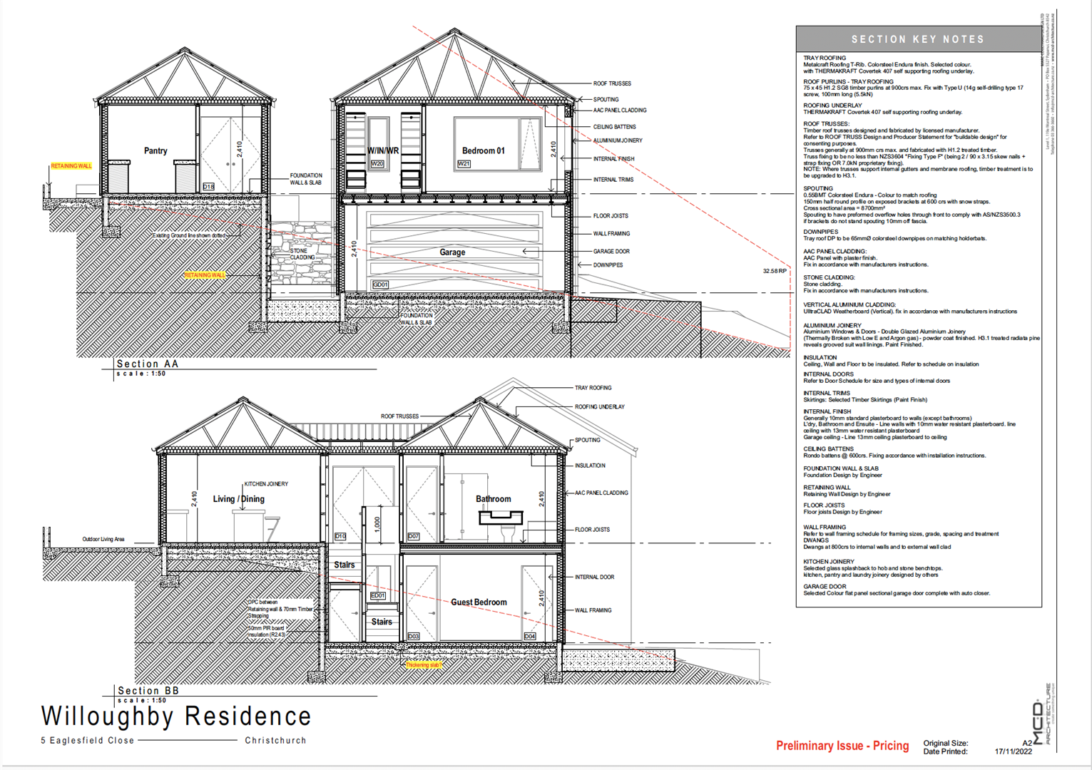Click the 'Date Printed:' label

click(x=946, y=751)
